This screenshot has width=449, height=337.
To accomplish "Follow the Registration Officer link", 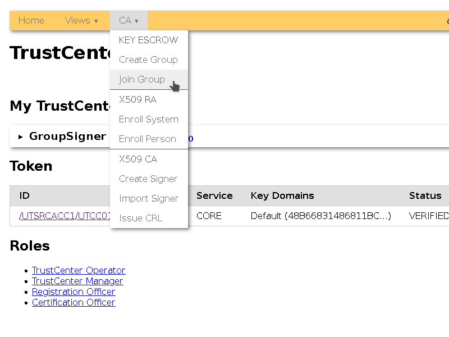I will coord(74,292).
